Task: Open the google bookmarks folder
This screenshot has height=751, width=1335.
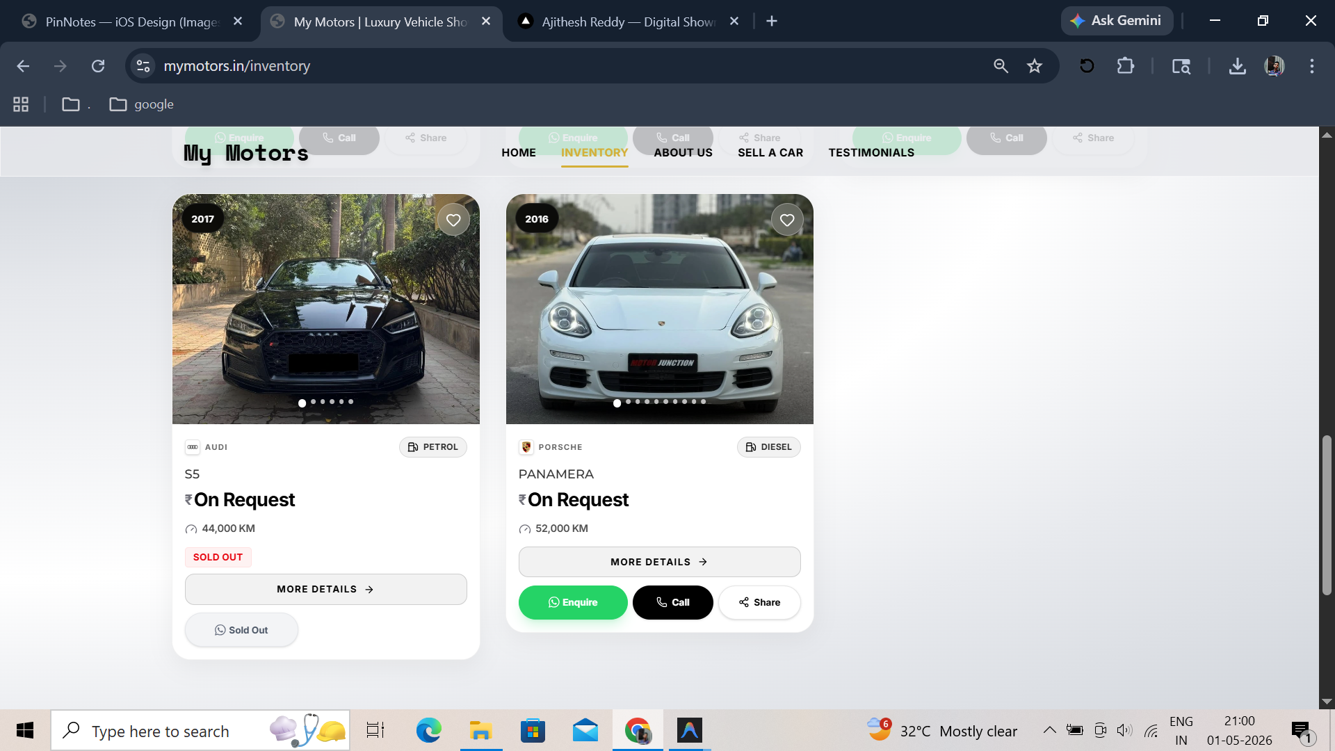Action: (142, 104)
